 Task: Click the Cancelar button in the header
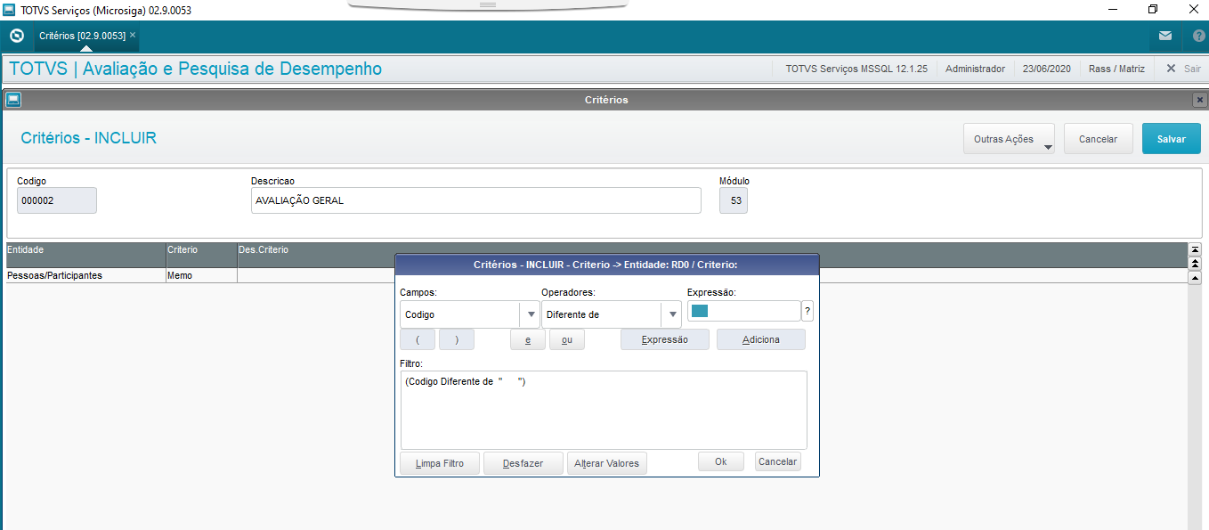tap(1098, 139)
